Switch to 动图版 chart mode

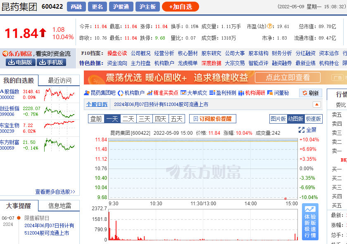296,119
